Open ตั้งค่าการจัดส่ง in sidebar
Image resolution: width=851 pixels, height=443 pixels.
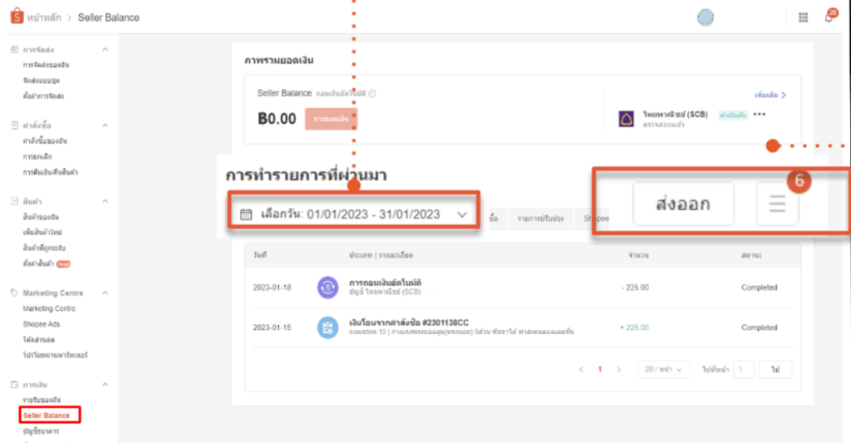point(43,96)
